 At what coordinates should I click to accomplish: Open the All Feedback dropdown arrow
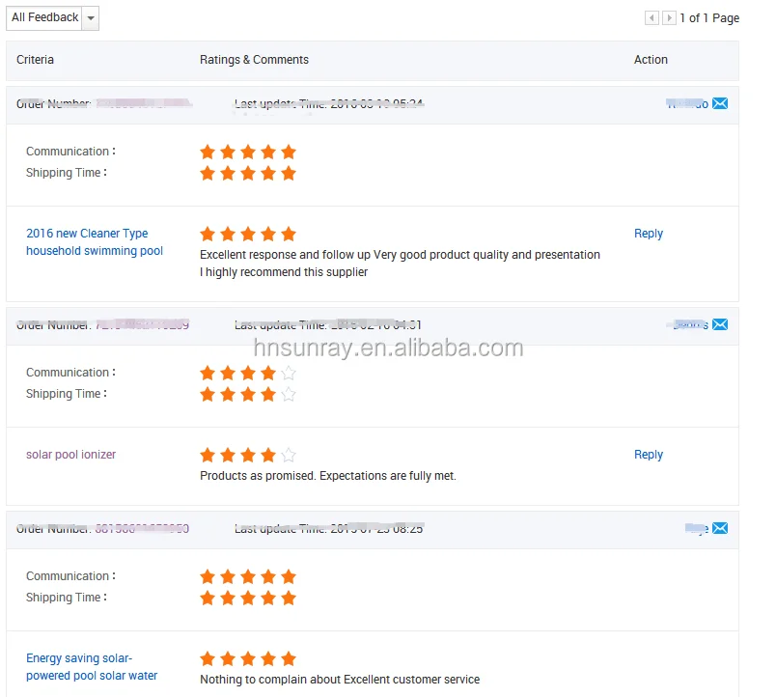pos(91,18)
